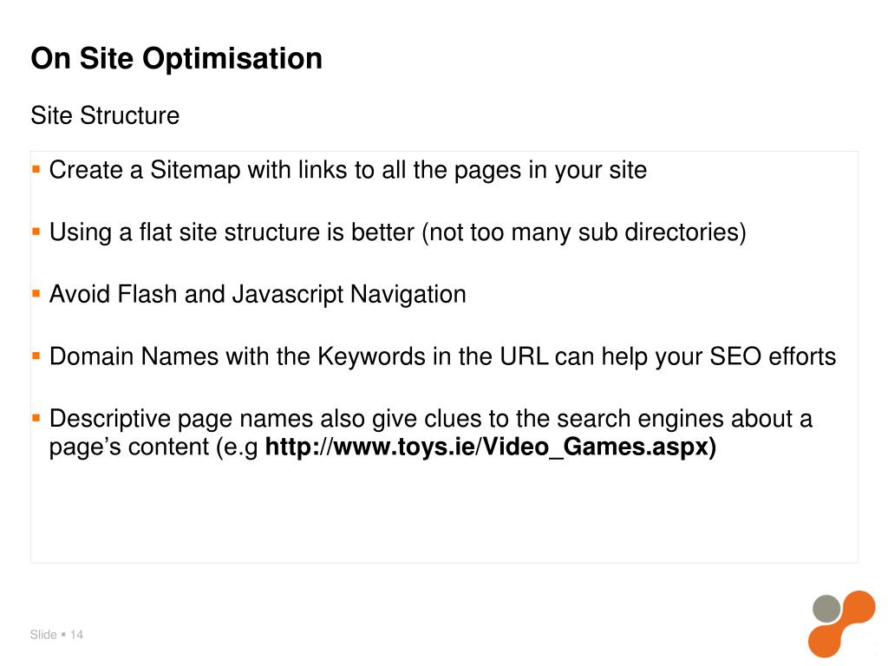Click the bullet before 'Avoid Flash'
The image size is (888, 666).
point(36,294)
